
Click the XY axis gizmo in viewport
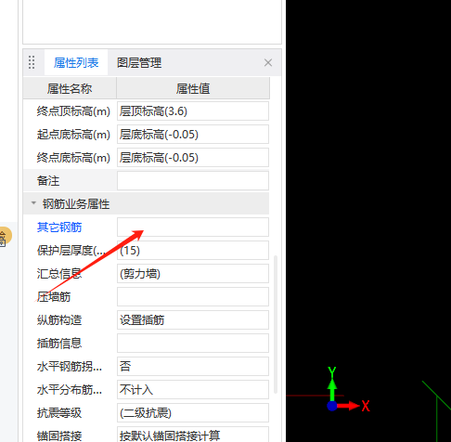(x=348, y=389)
